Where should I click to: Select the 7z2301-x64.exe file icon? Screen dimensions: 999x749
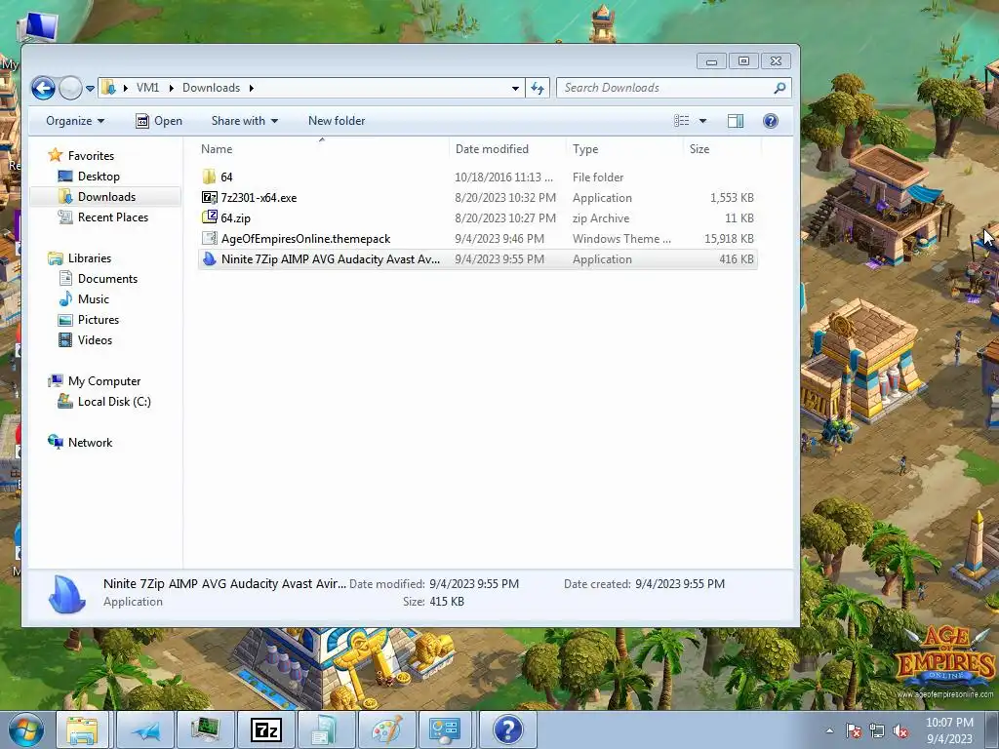[209, 197]
